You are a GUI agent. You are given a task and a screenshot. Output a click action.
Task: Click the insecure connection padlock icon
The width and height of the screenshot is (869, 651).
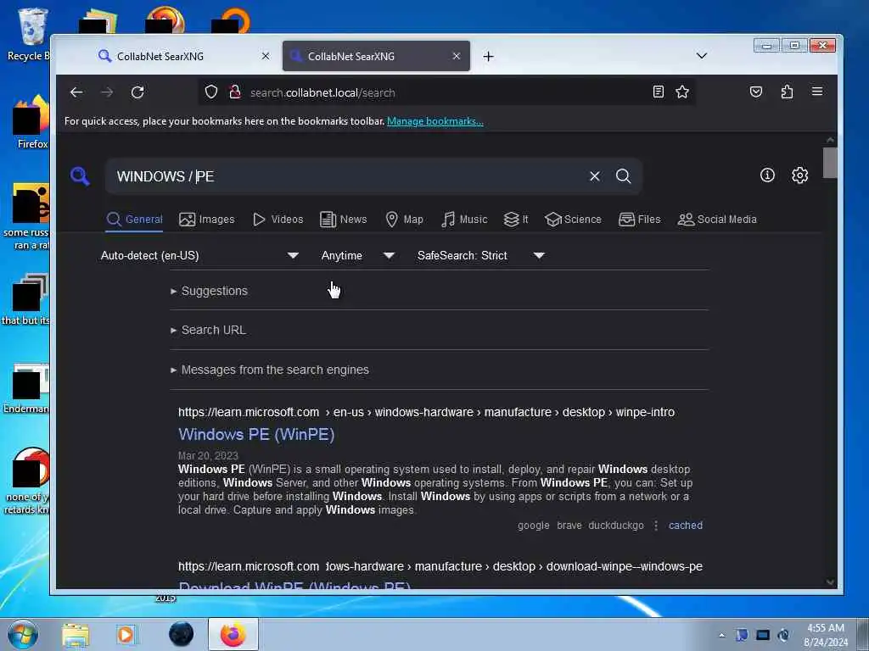[235, 92]
